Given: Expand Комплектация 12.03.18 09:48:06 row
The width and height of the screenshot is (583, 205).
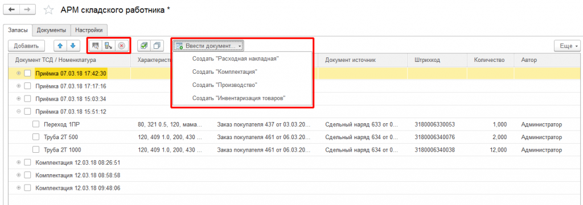Looking at the screenshot, I should [x=19, y=188].
